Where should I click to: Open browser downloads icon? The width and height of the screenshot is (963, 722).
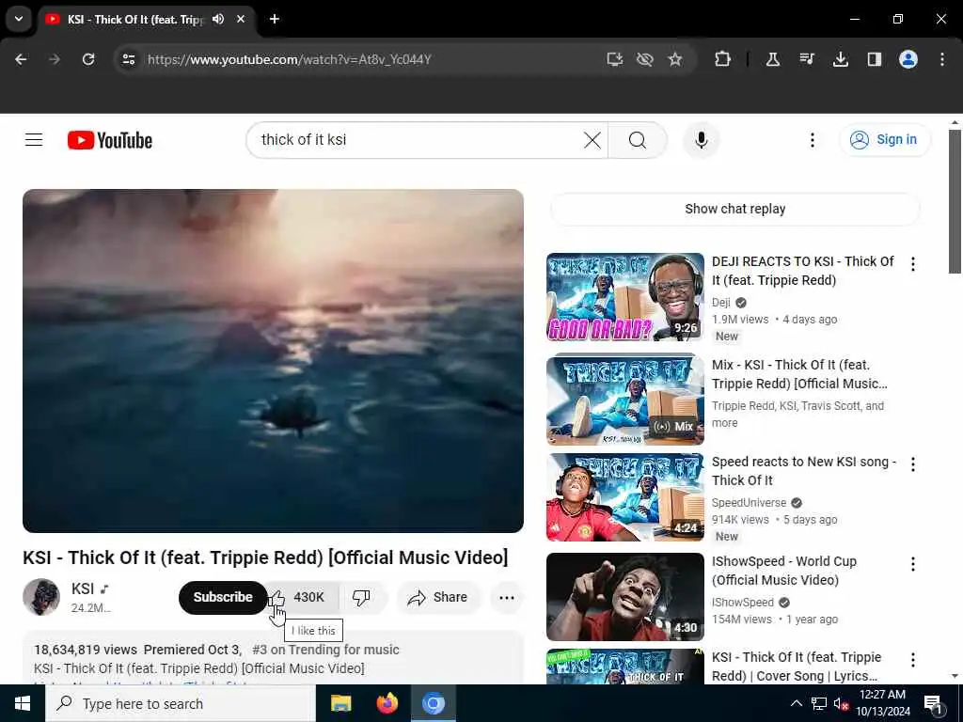(840, 59)
